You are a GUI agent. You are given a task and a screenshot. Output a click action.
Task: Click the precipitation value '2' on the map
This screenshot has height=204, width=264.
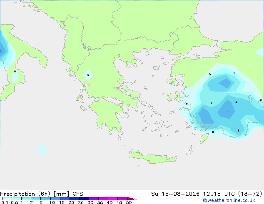pos(211,103)
